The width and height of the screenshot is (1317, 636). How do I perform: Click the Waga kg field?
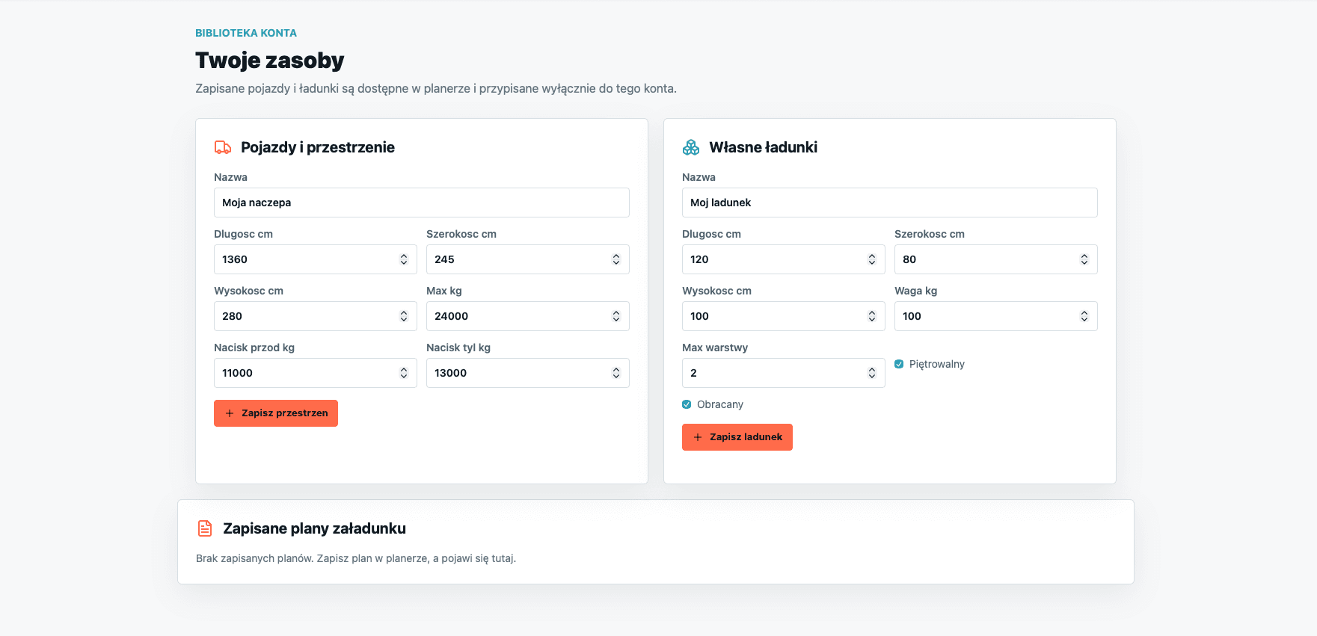pyautogui.click(x=996, y=316)
